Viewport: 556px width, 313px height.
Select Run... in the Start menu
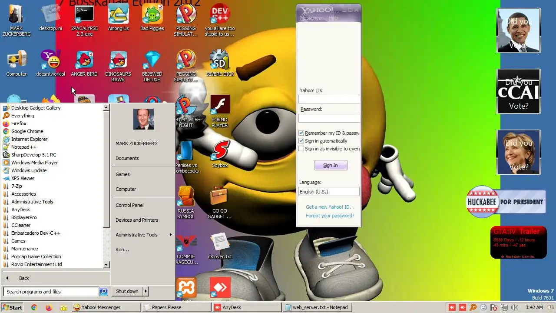tap(122, 250)
